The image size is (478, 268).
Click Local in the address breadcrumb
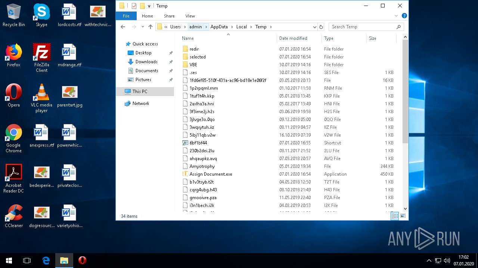tap(242, 27)
